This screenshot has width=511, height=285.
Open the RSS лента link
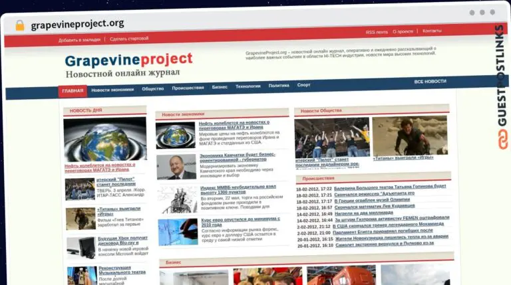pos(377,32)
